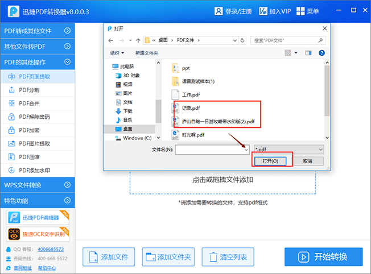Open the 迅捷PDF编辑器 promo icon
The height and width of the screenshot is (274, 371).
(x=14, y=218)
